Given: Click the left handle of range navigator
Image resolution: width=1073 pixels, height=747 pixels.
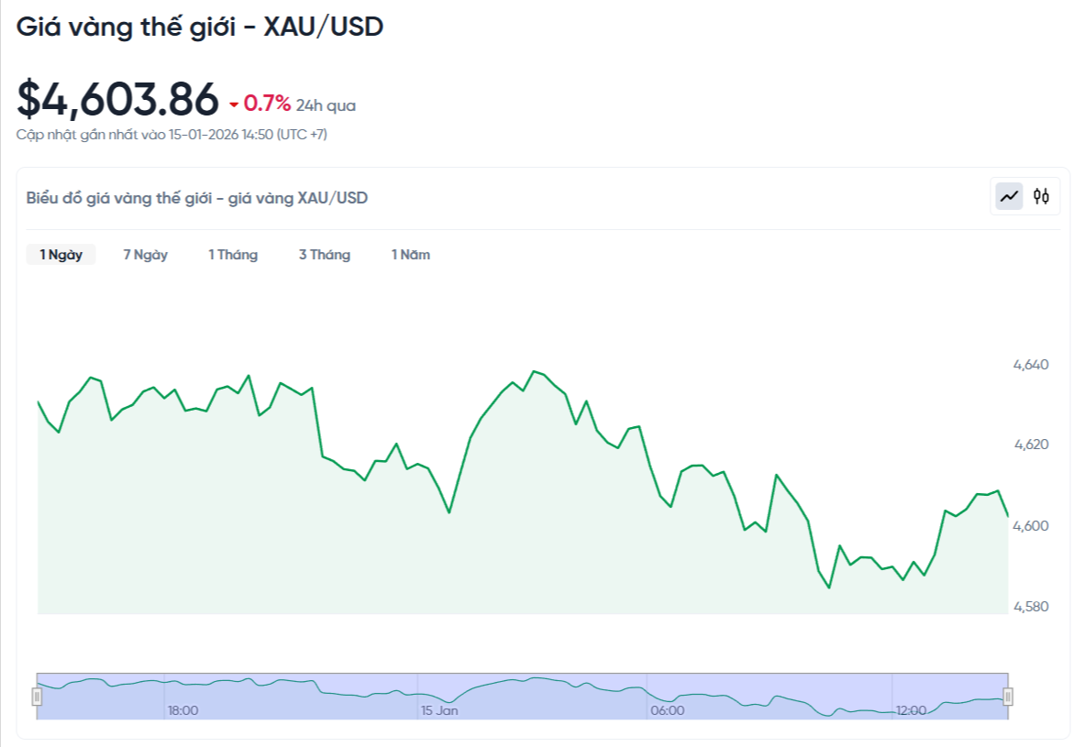Looking at the screenshot, I should tap(38, 697).
